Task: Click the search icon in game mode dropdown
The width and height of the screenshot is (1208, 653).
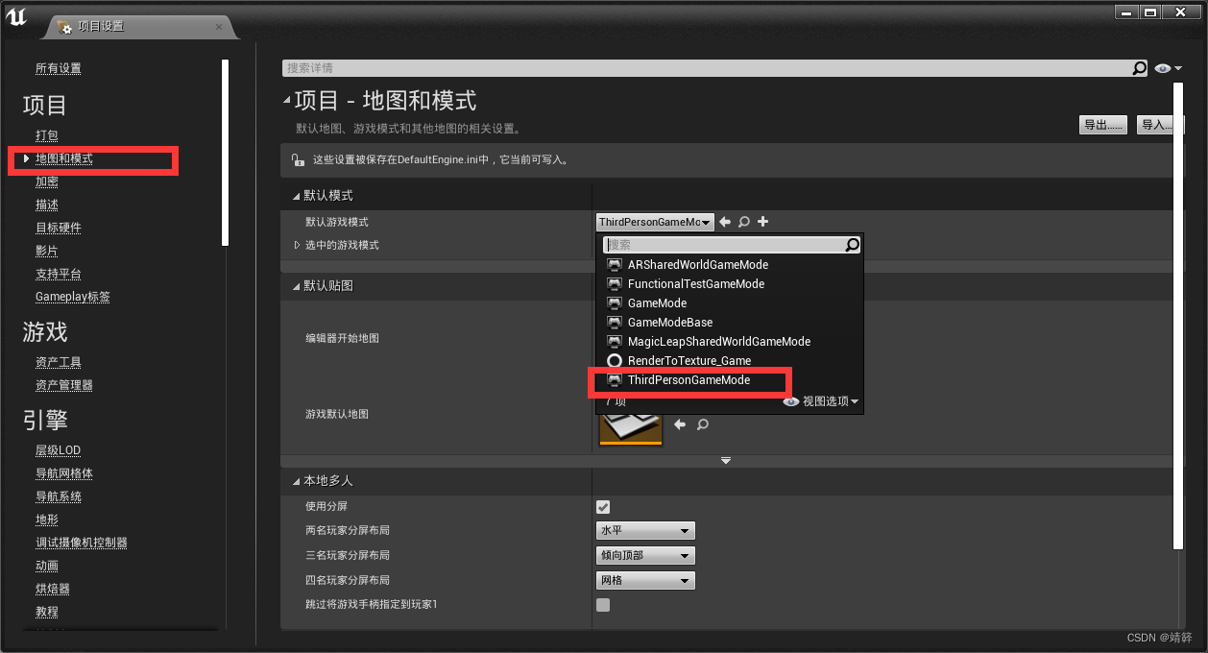Action: (x=852, y=245)
